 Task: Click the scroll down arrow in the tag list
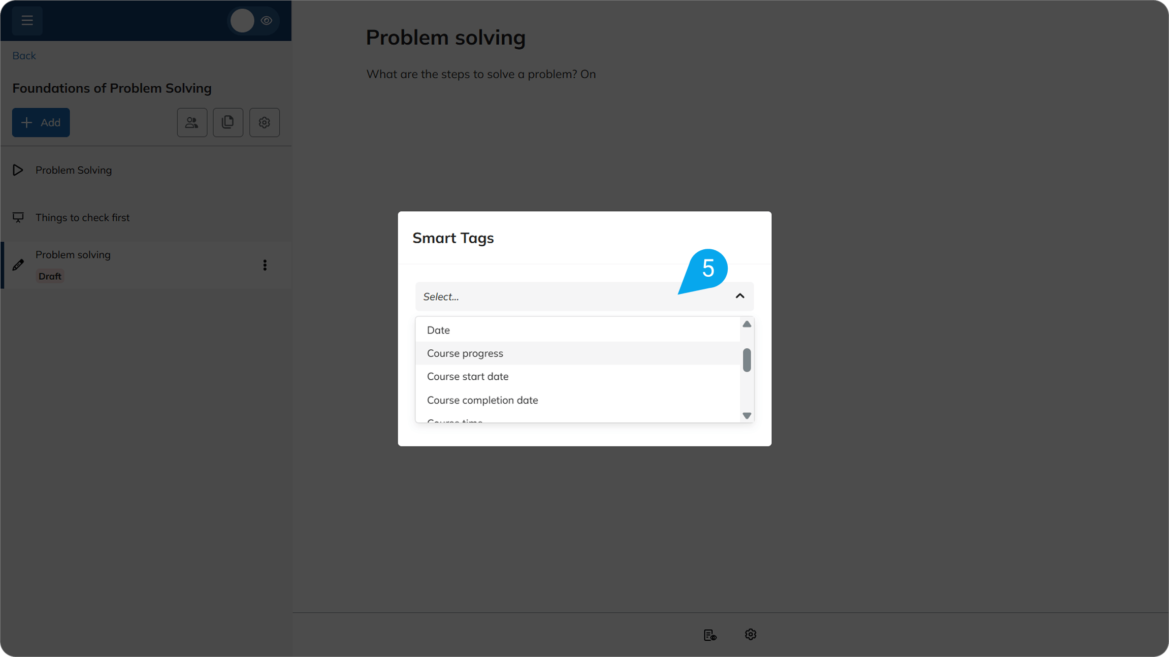tap(746, 415)
